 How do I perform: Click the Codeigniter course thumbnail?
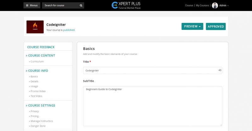(35, 27)
